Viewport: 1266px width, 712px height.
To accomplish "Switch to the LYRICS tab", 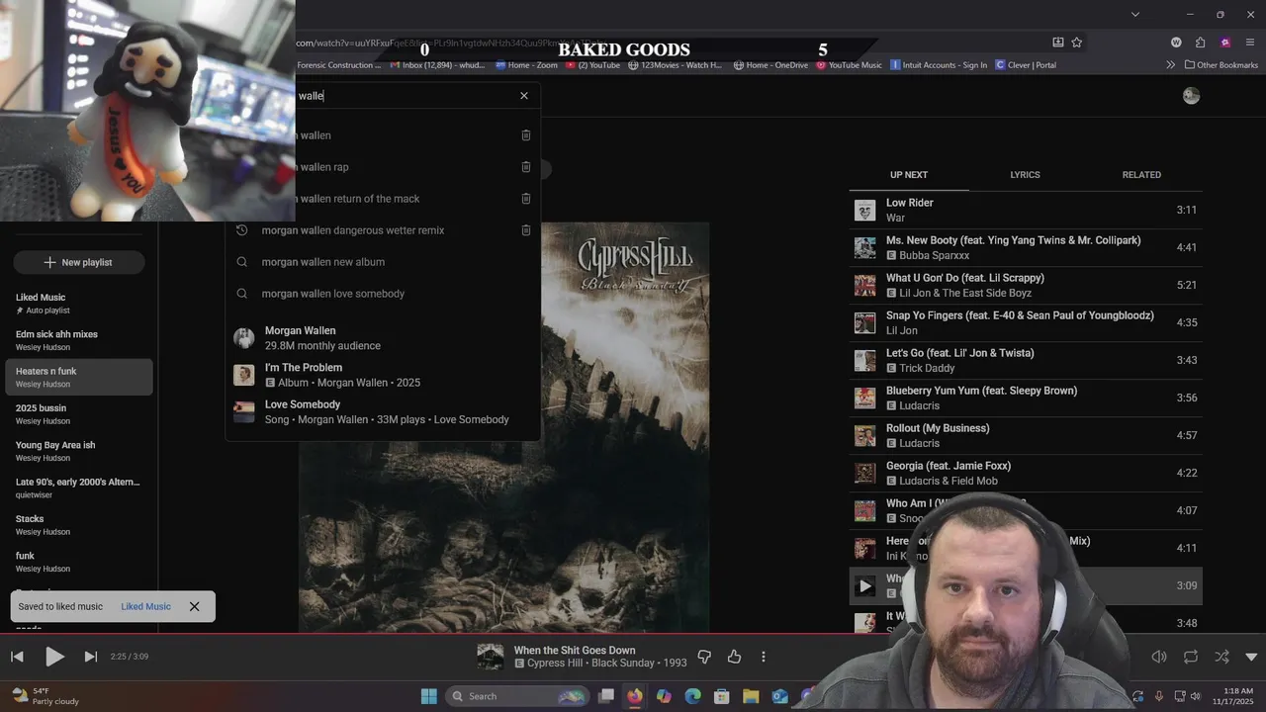I will click(x=1025, y=175).
